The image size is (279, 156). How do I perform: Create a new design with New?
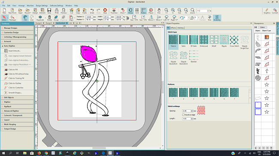click(x=4, y=11)
